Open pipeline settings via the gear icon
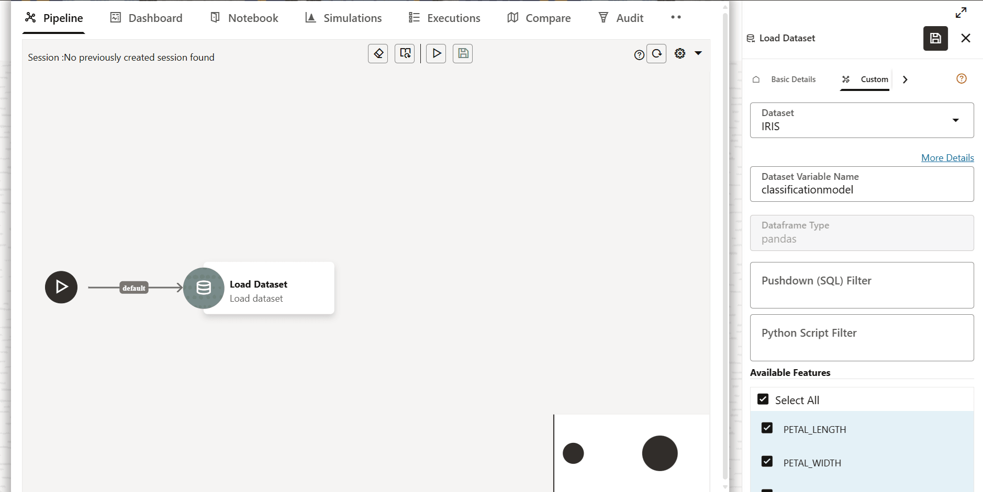 point(679,53)
